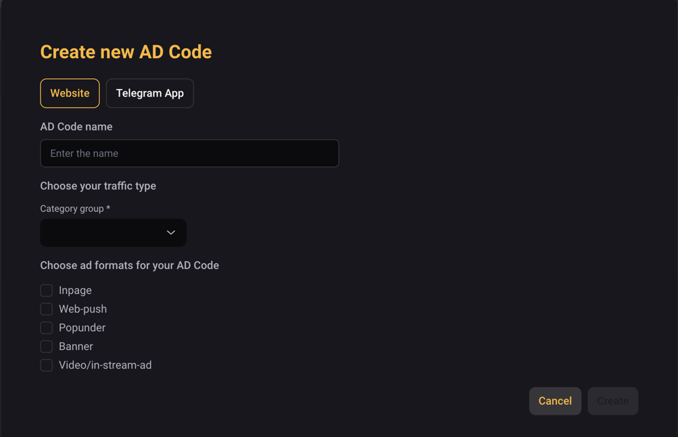The width and height of the screenshot is (678, 437).
Task: Click the AD Code name input field
Action: (189, 153)
